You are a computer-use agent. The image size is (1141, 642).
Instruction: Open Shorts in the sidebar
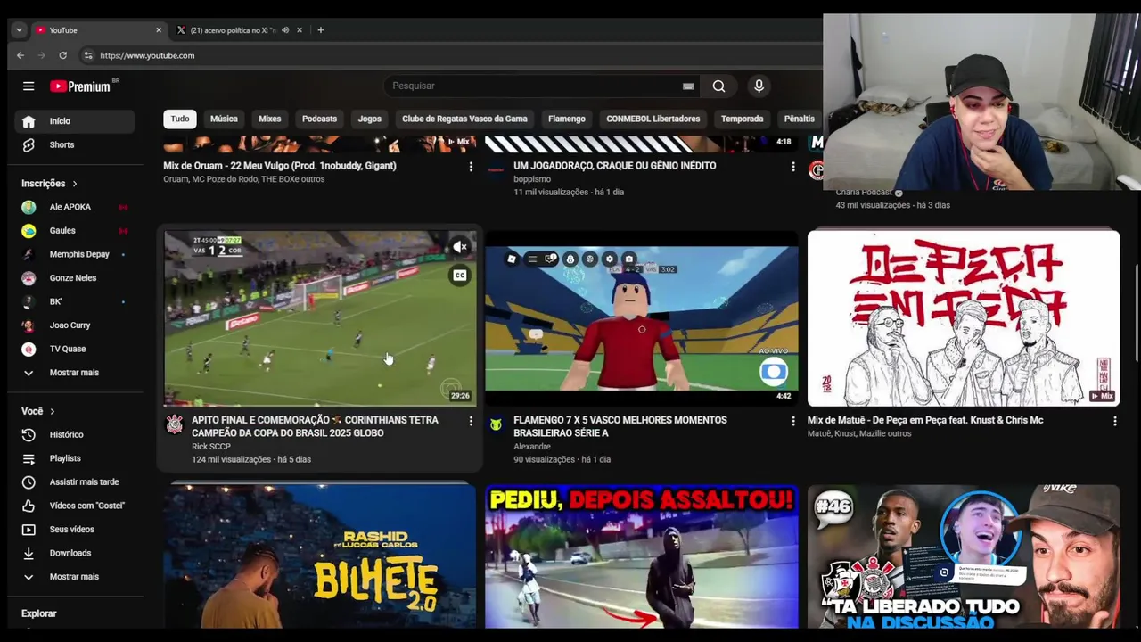point(75,144)
